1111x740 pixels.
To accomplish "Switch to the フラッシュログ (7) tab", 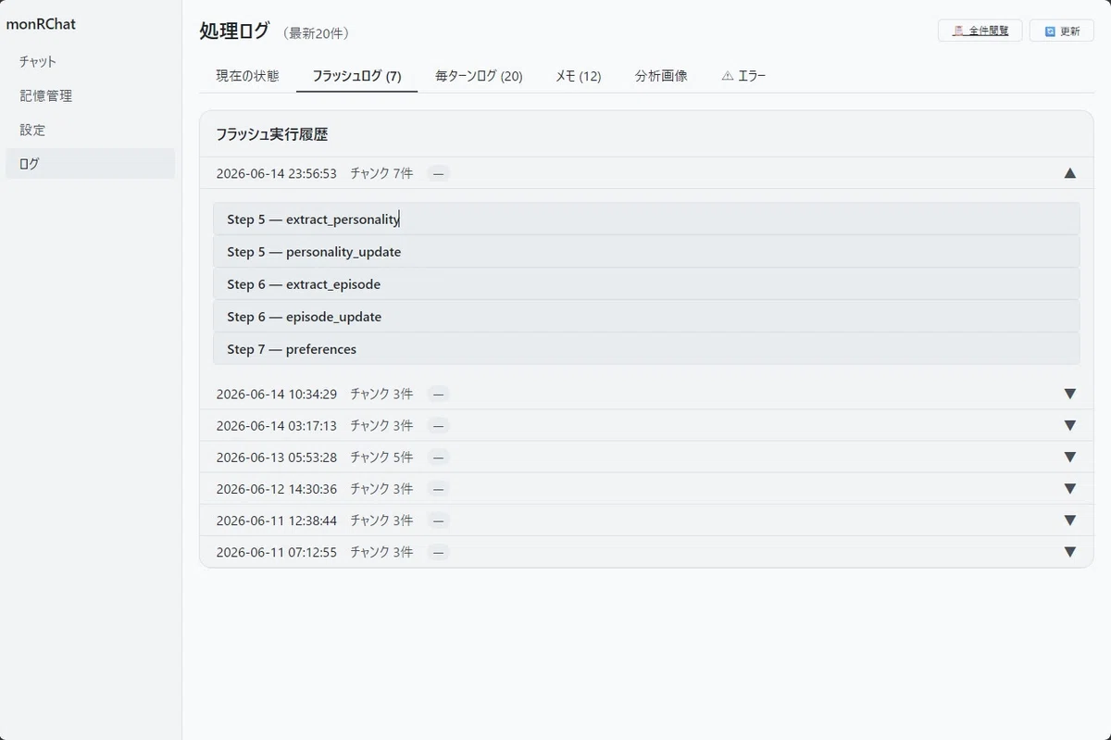I will (x=356, y=76).
